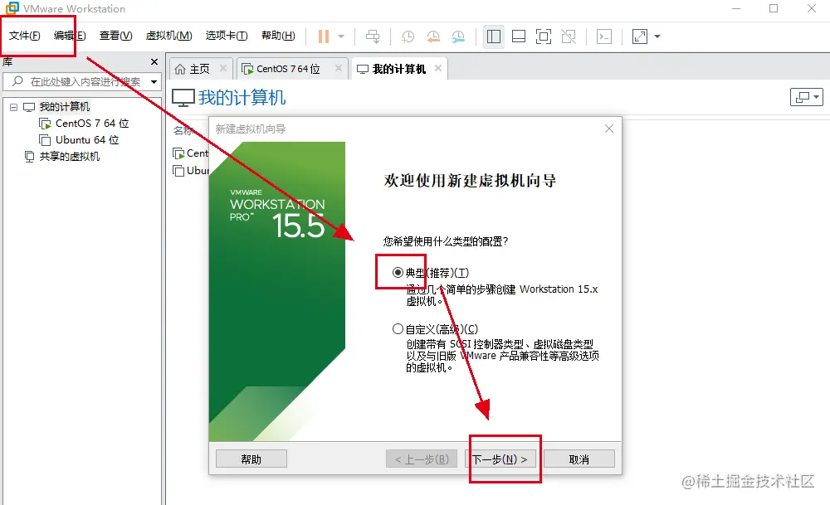Screen dimensions: 830x505
Task: Select the 自定义(高级)(C) radio option
Action: (x=398, y=329)
